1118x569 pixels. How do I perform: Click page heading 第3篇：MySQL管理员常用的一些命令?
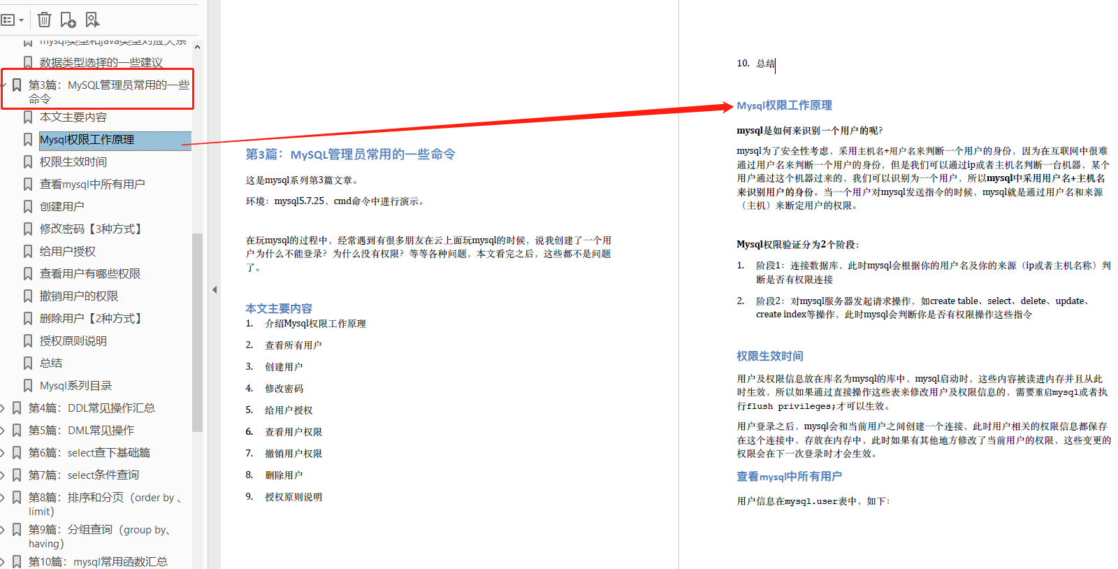pyautogui.click(x=350, y=154)
